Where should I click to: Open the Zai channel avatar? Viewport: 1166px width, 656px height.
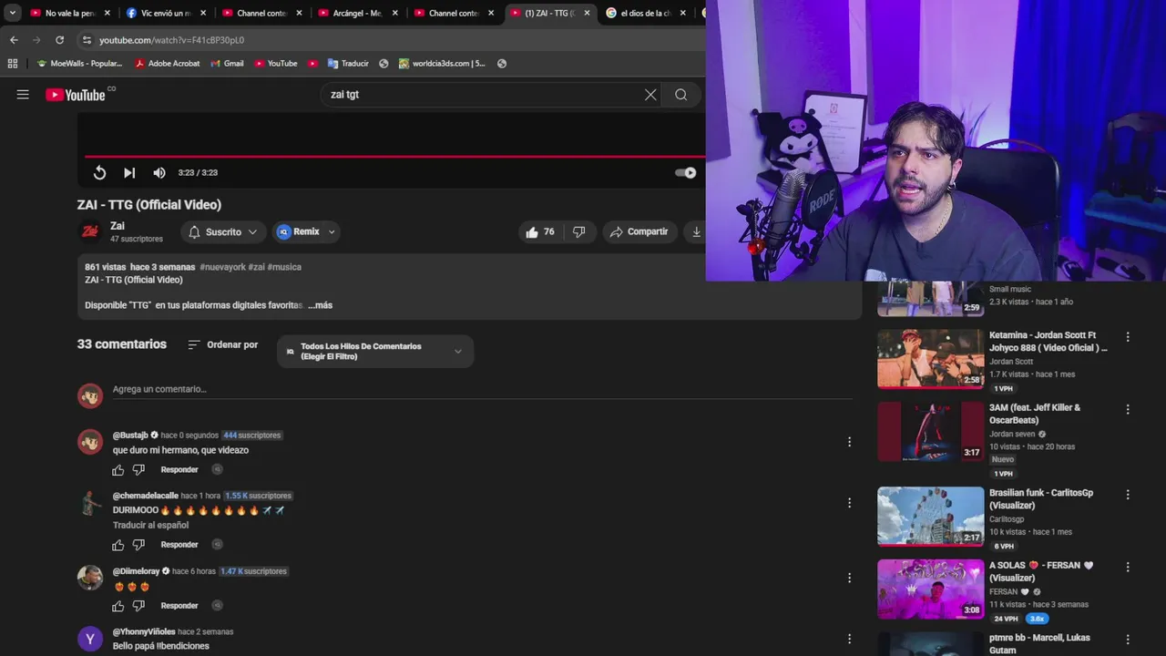(x=90, y=231)
